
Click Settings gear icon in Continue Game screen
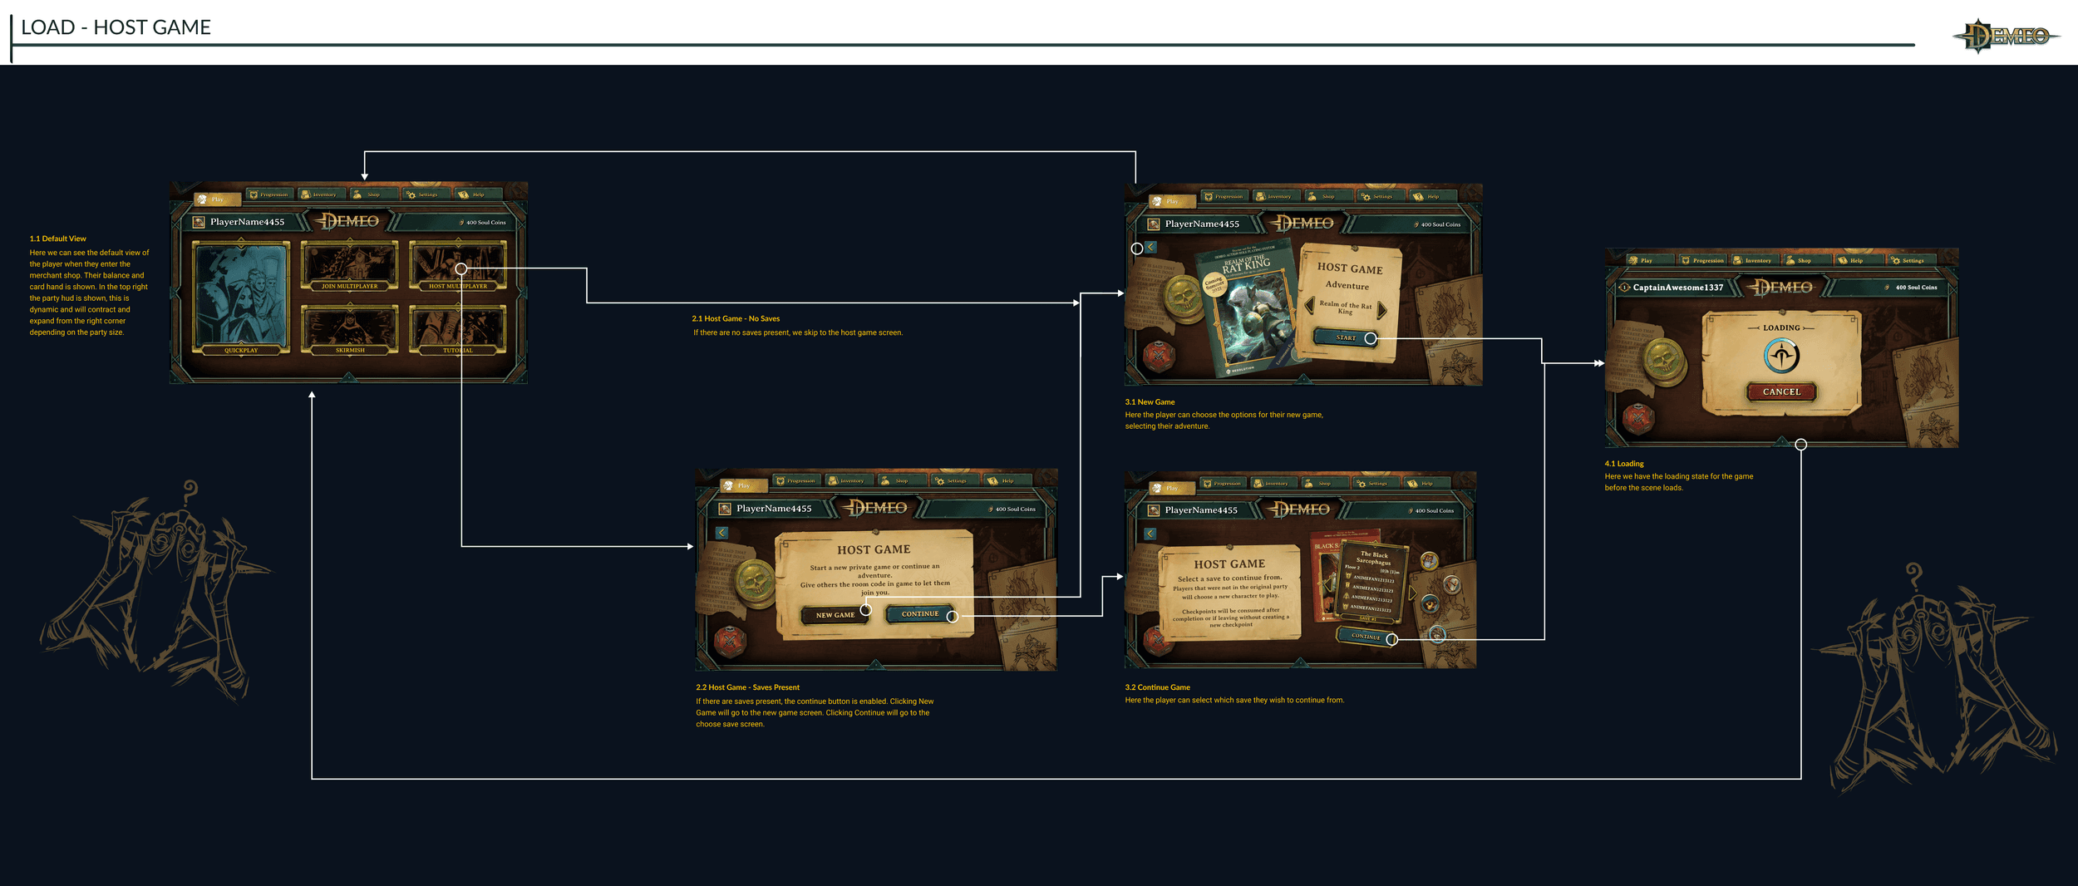1362,483
